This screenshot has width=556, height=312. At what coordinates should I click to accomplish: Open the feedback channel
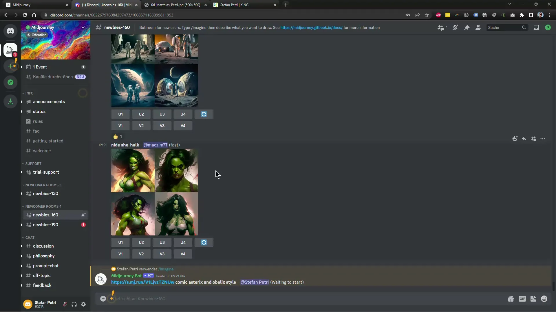(x=55, y=285)
